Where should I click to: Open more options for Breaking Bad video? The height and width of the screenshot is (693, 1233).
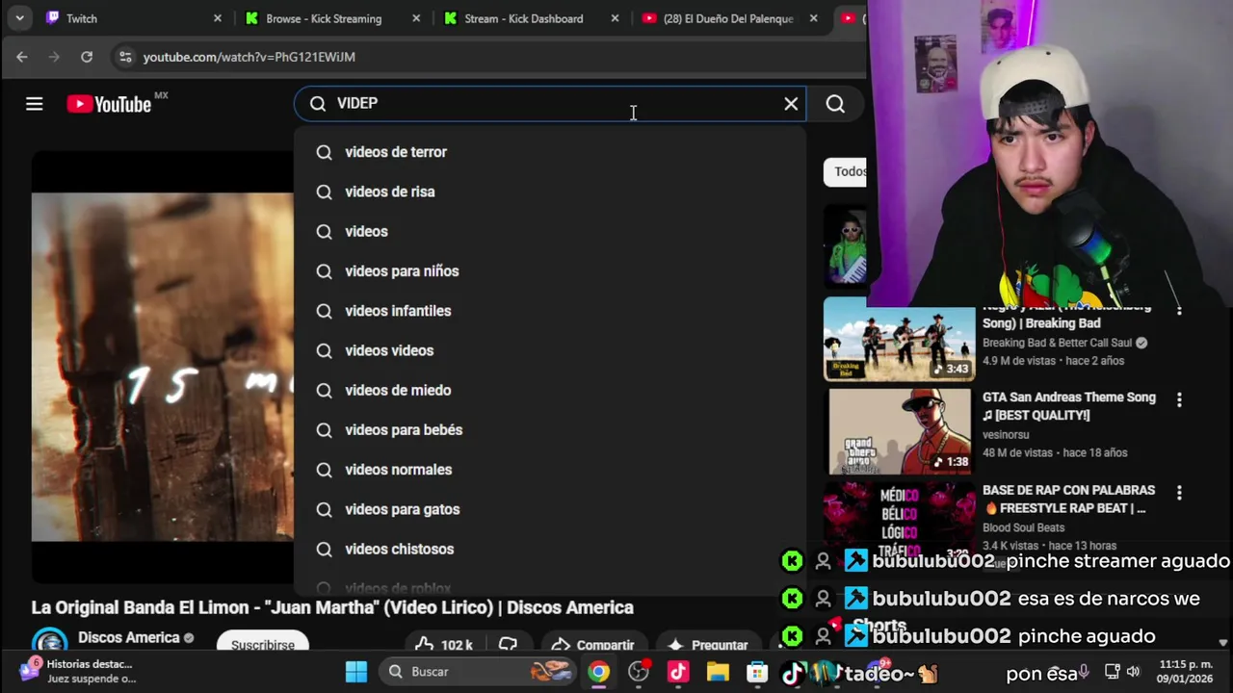coord(1179,310)
